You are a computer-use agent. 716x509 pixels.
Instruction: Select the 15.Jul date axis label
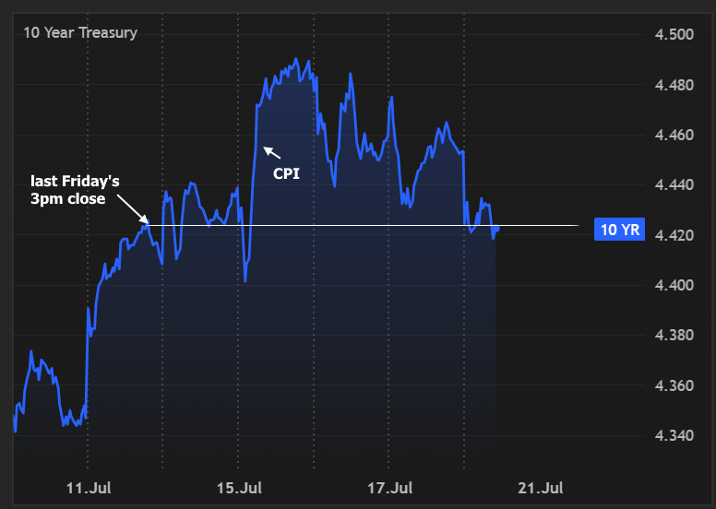pyautogui.click(x=239, y=488)
